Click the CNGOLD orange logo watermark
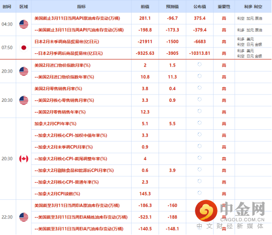272x235 pixels. click(206, 211)
